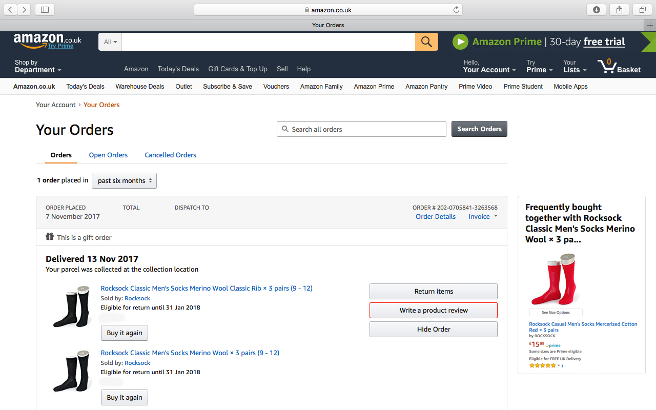This screenshot has height=410, width=656.
Task: Click the orange search magnifier button
Action: [426, 42]
